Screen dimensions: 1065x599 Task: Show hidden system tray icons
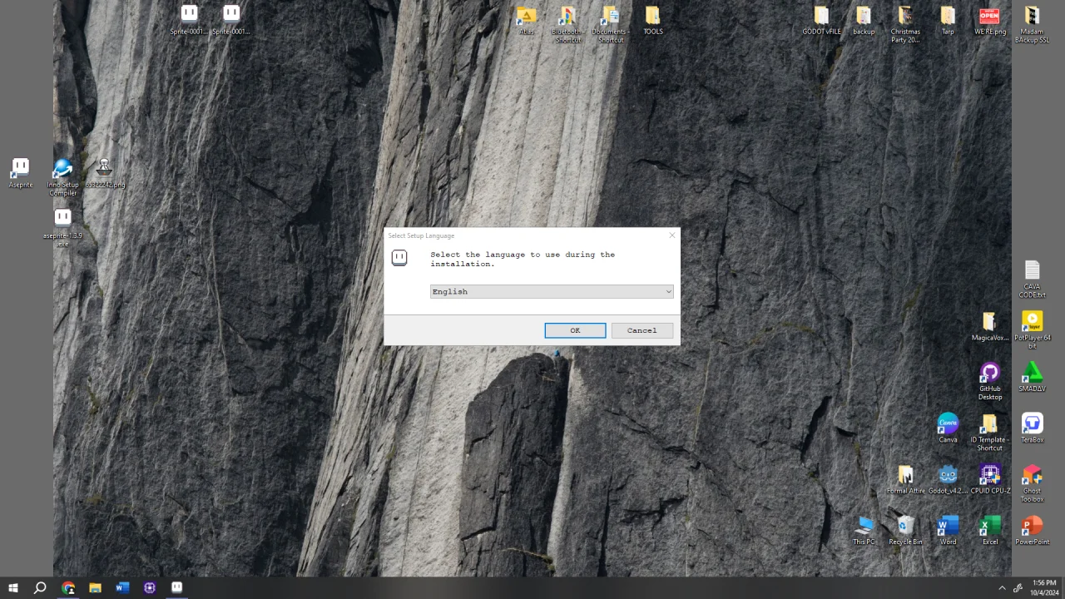[x=1002, y=588]
